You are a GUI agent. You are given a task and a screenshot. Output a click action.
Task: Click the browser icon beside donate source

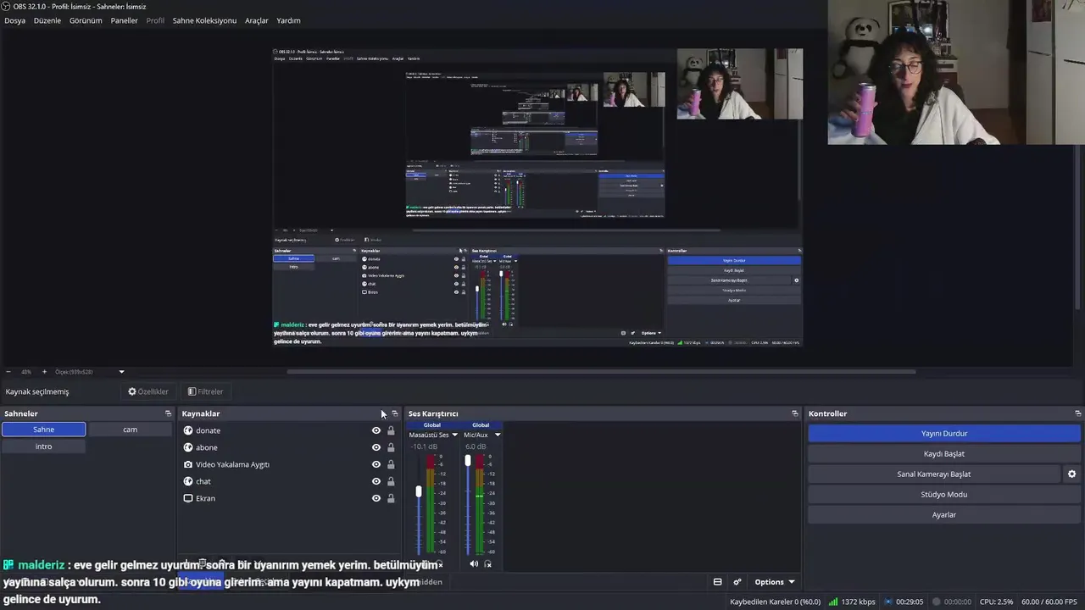(x=188, y=430)
